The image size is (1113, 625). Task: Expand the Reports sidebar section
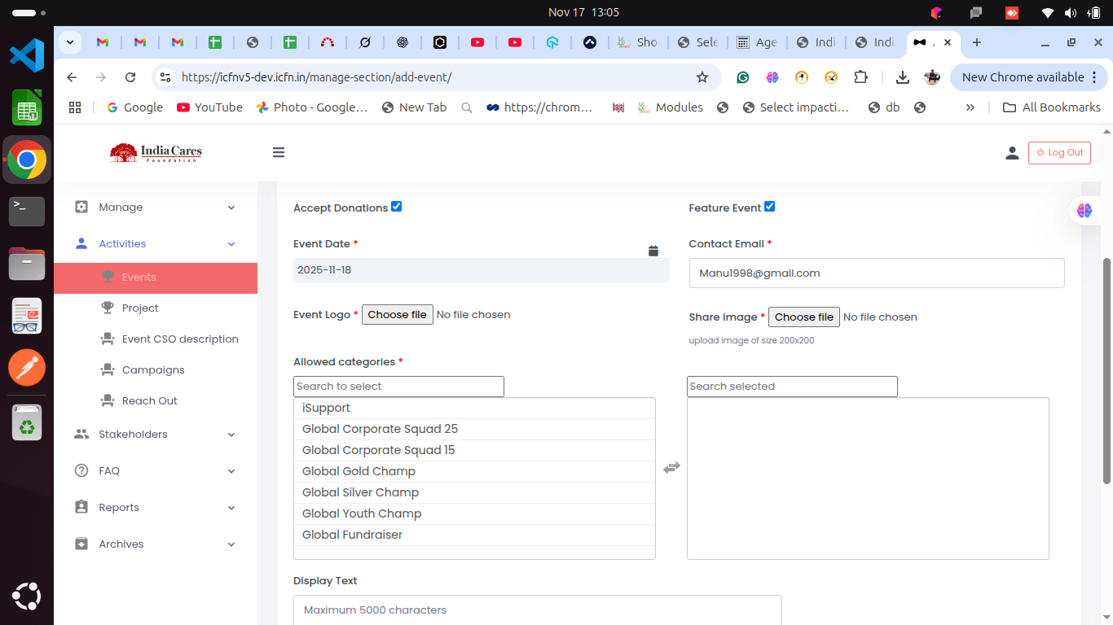coord(155,508)
